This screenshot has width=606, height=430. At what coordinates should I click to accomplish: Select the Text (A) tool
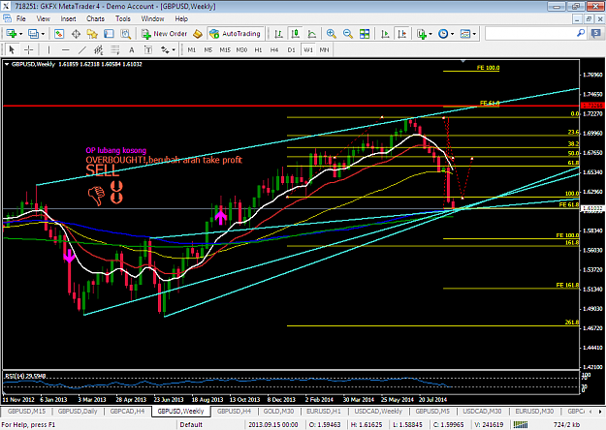tap(132, 49)
